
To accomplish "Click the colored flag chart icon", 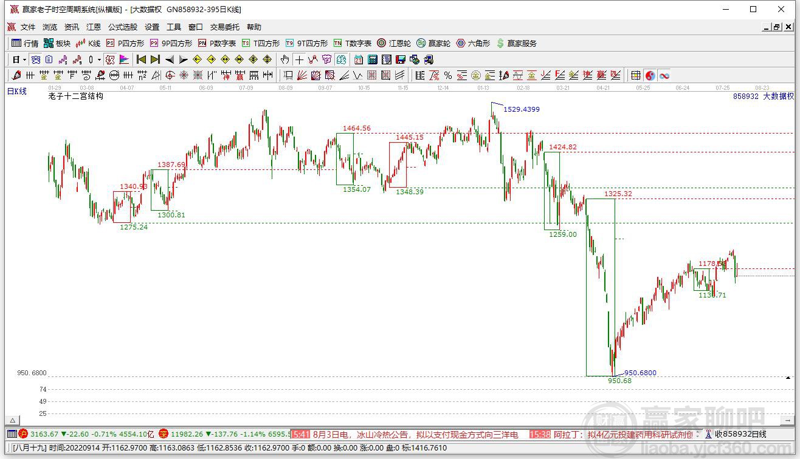I will click(x=124, y=59).
